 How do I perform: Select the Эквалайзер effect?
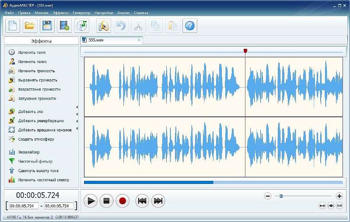click(x=29, y=152)
